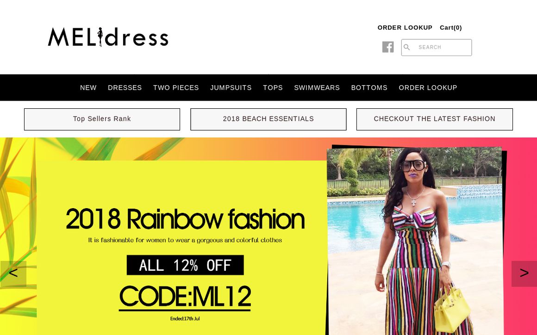Open ORDER LOOKUP link at top
The height and width of the screenshot is (335, 537).
tap(405, 27)
